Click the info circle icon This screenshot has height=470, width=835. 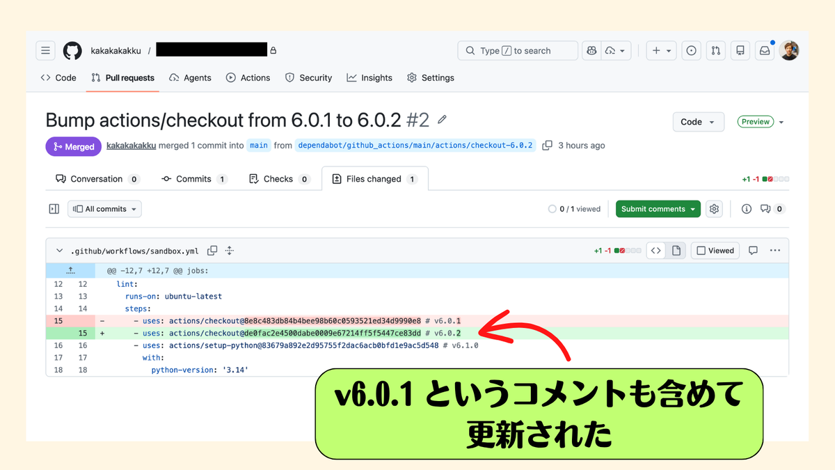click(747, 209)
